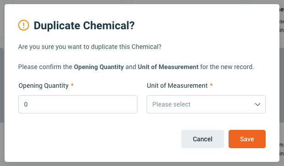
Task: Click the 0 value in Opening Quantity
Action: coord(26,104)
